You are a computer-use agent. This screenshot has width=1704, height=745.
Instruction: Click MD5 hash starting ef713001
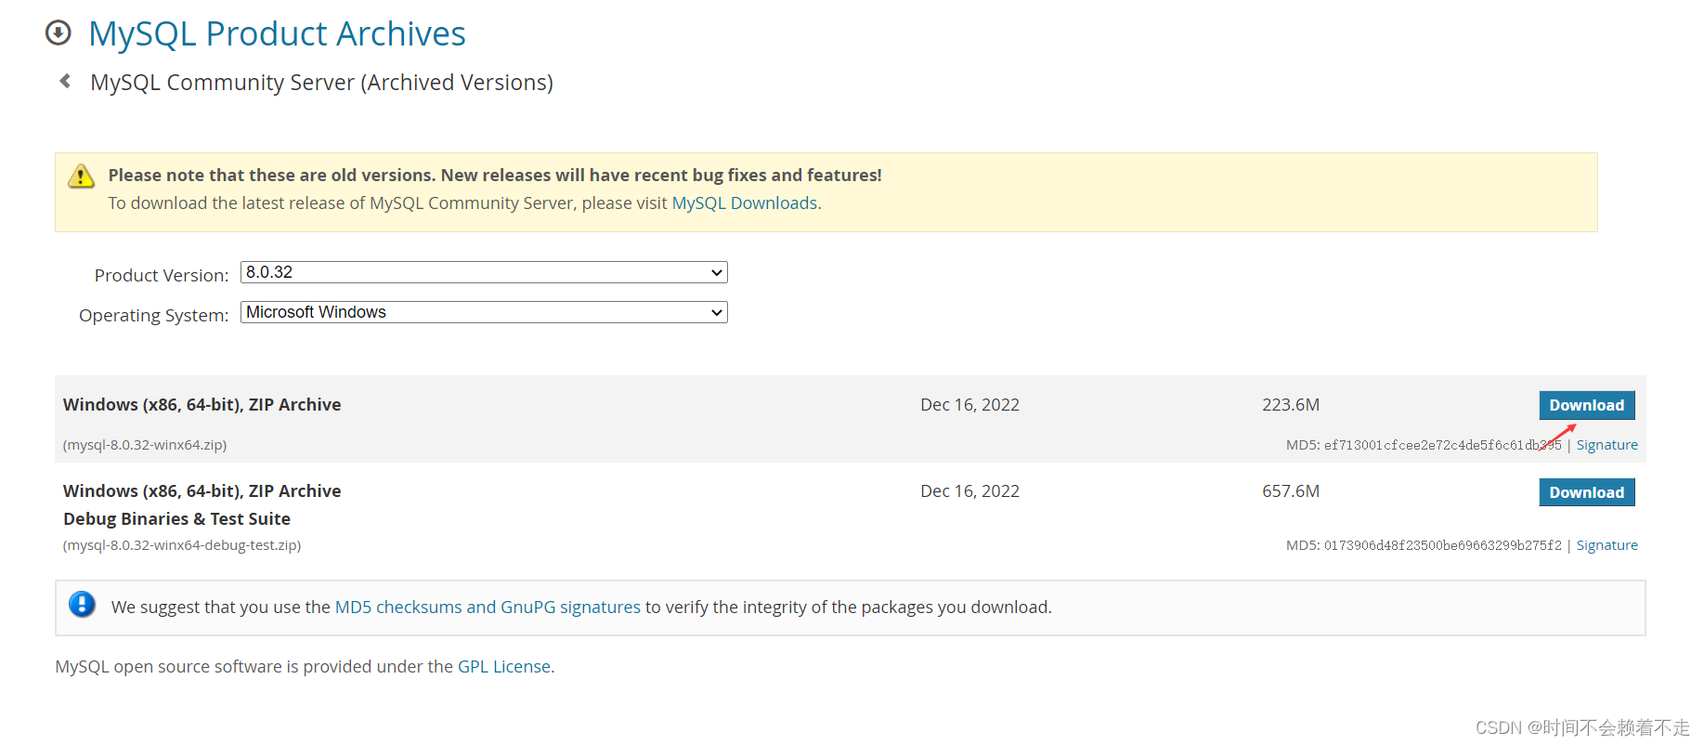[1442, 445]
